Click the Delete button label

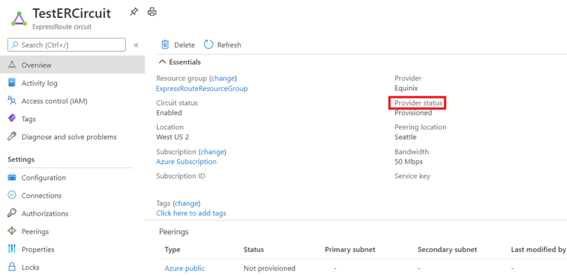point(184,45)
